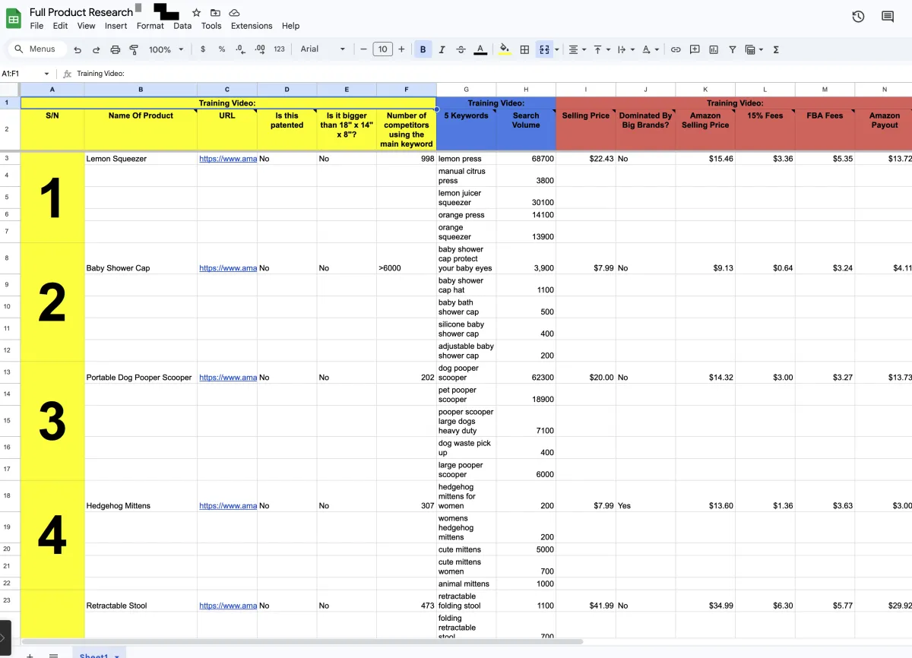Pick a fill color
This screenshot has height=658, width=912.
point(505,49)
